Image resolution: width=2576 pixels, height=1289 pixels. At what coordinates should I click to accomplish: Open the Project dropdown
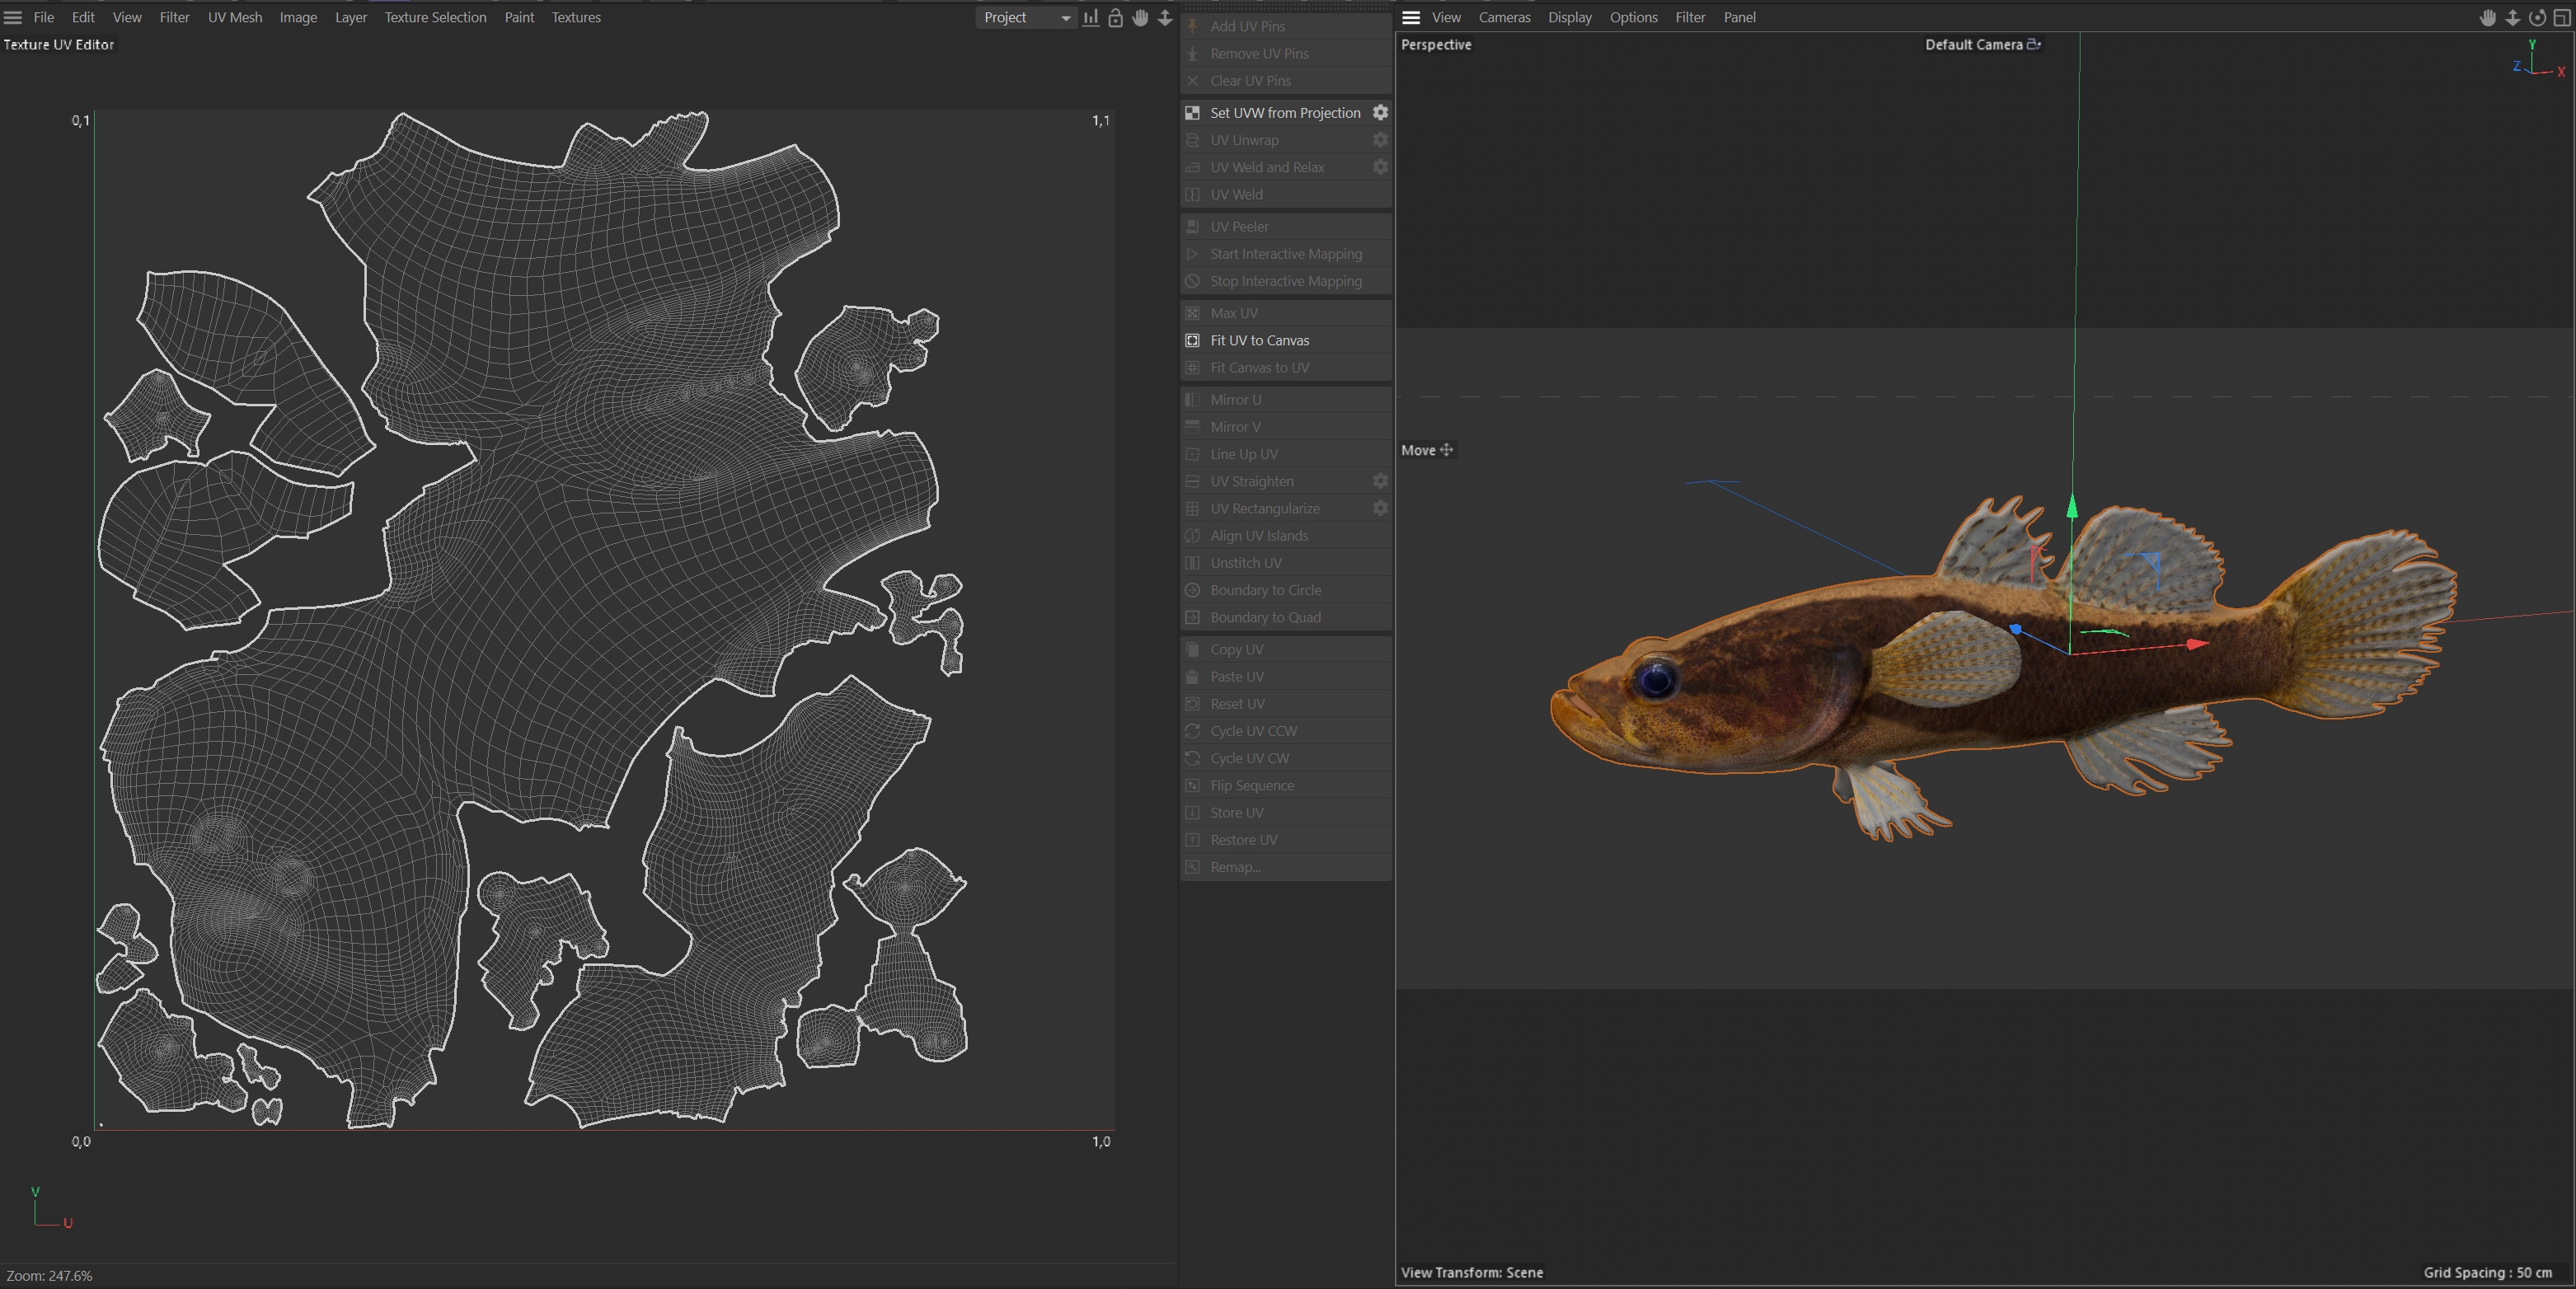[1026, 17]
